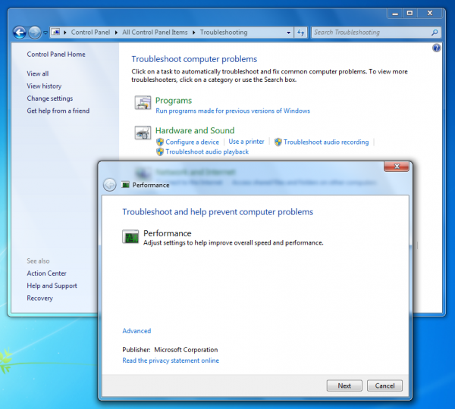455x409 pixels.
Task: Click the Forward arrow in Troubleshooting window
Action: point(35,32)
